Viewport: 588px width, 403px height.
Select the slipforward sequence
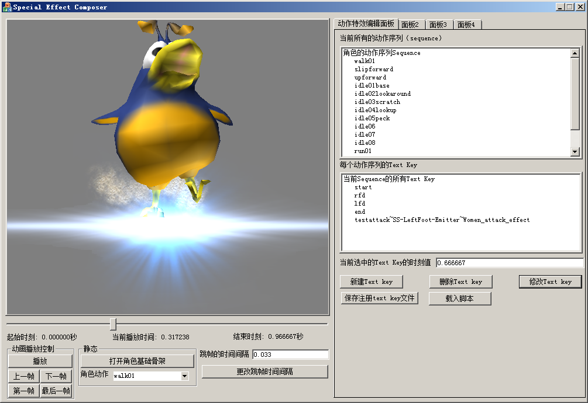[x=373, y=70]
